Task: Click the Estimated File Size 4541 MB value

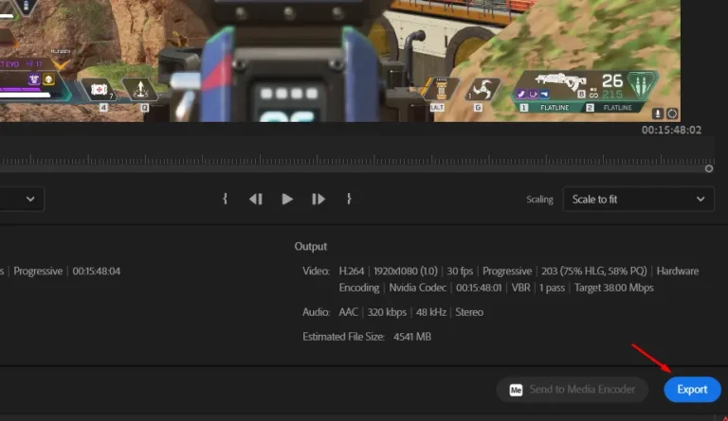Action: coord(412,337)
